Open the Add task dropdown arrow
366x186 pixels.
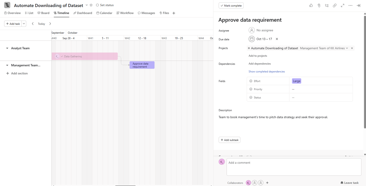[x=24, y=24]
